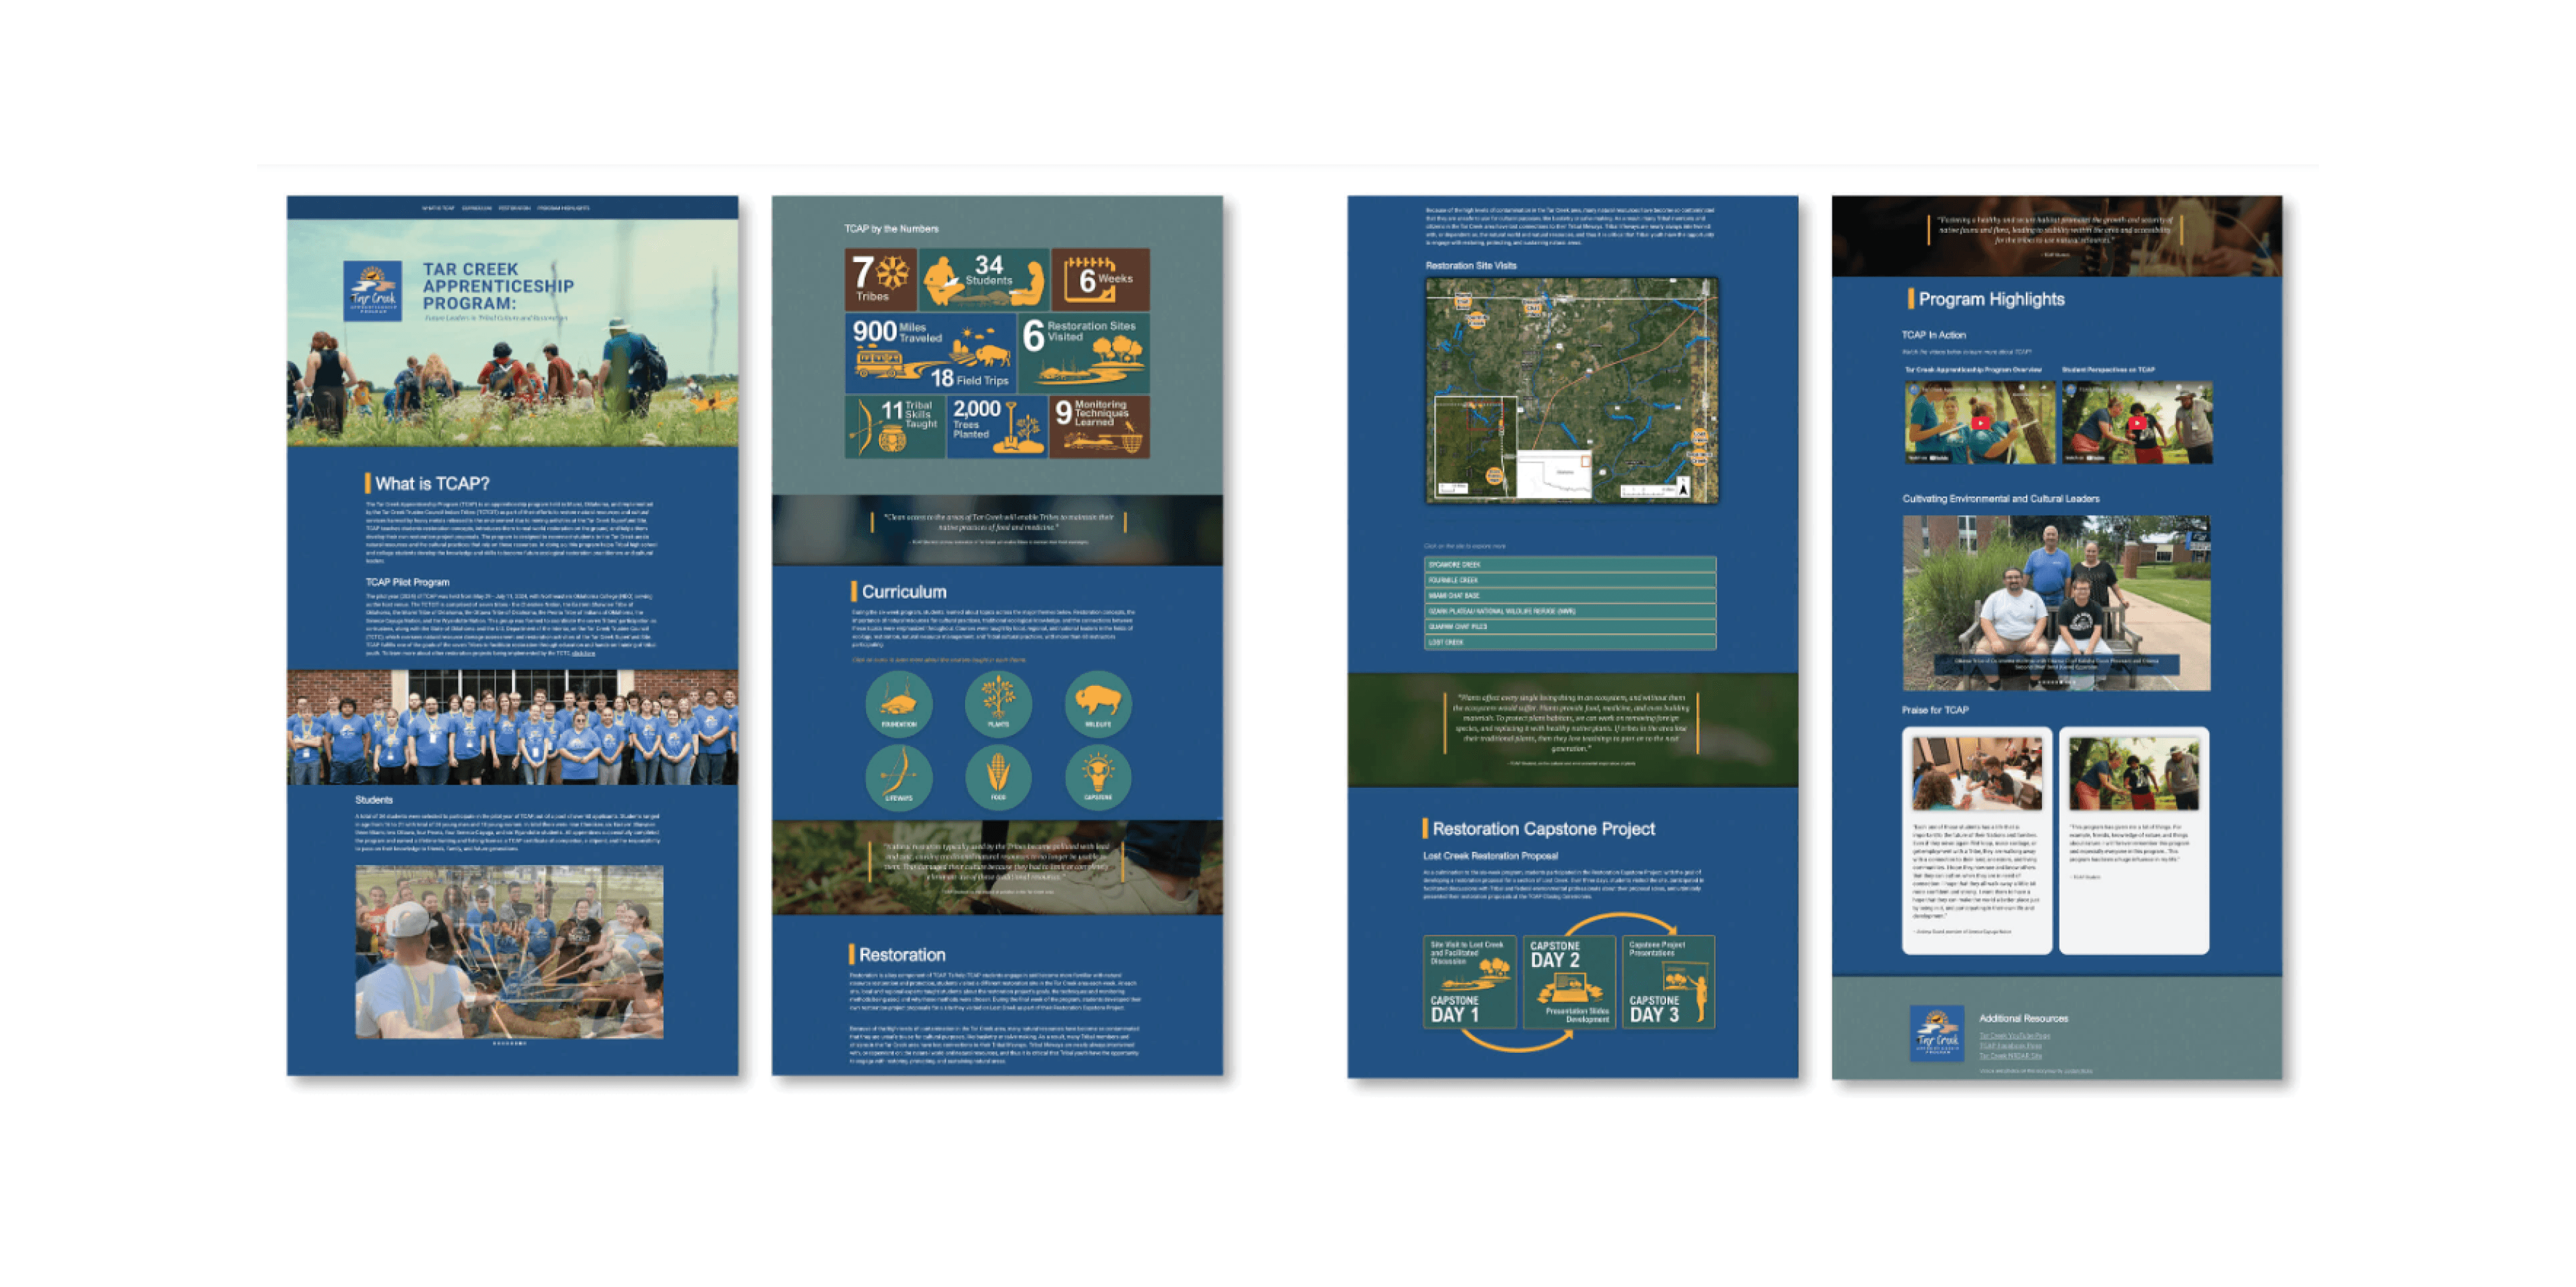Viewport: 2576px width, 1287px height.
Task: Click the Program Highlights heading
Action: pyautogui.click(x=1991, y=299)
